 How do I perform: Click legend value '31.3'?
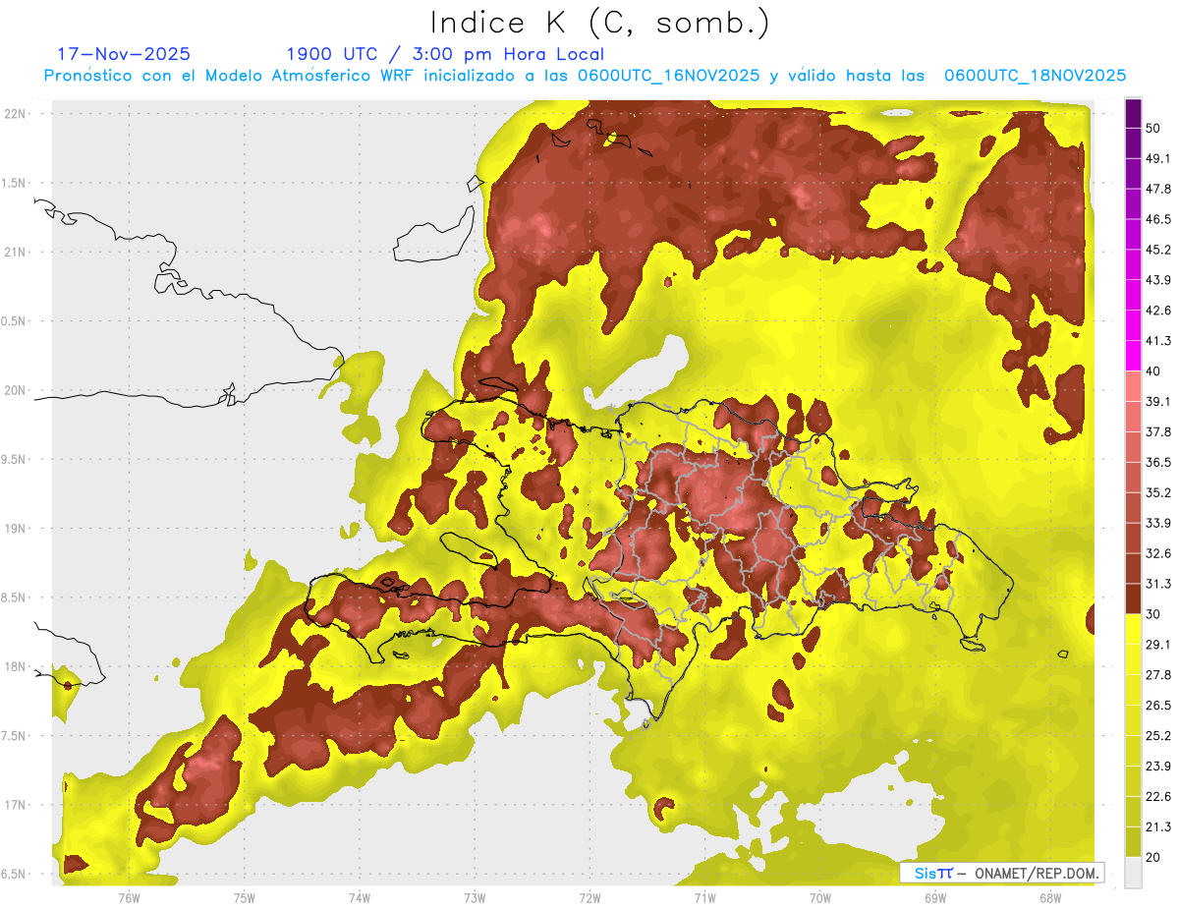click(x=1158, y=584)
